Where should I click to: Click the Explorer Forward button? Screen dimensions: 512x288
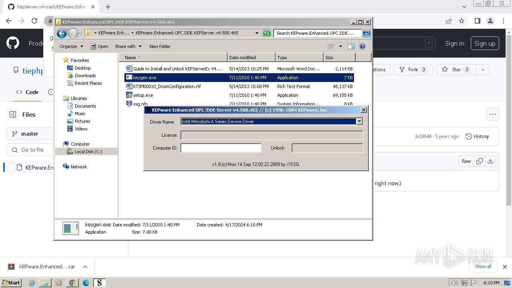pyautogui.click(x=73, y=33)
